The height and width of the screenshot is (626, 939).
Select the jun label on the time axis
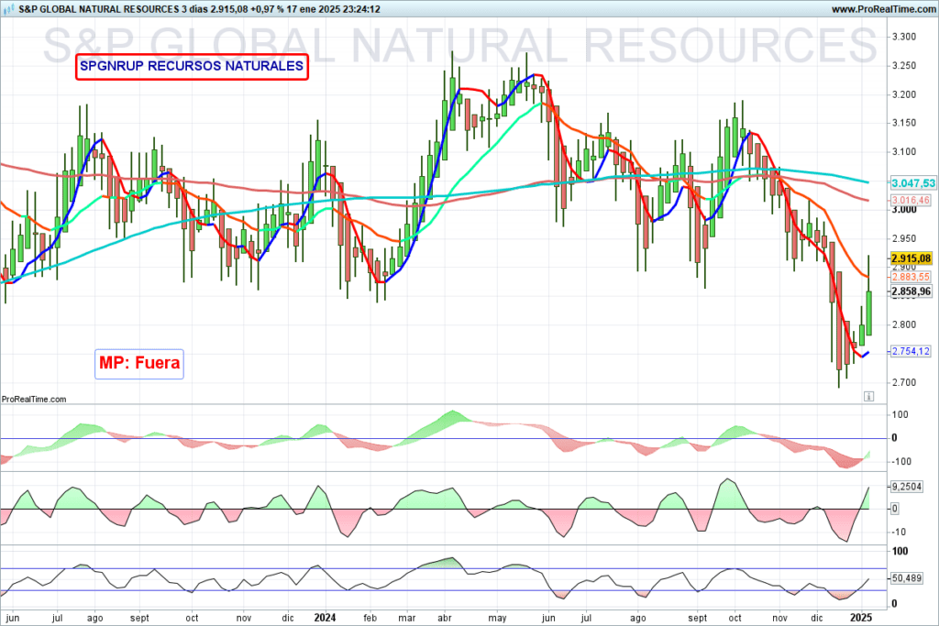click(13, 619)
